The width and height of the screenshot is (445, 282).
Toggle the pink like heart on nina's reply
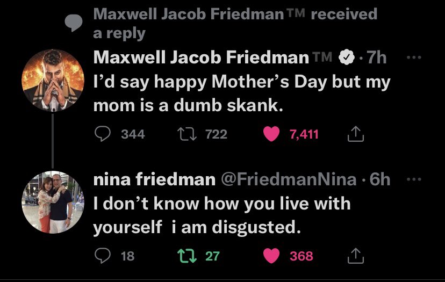pyautogui.click(x=271, y=256)
